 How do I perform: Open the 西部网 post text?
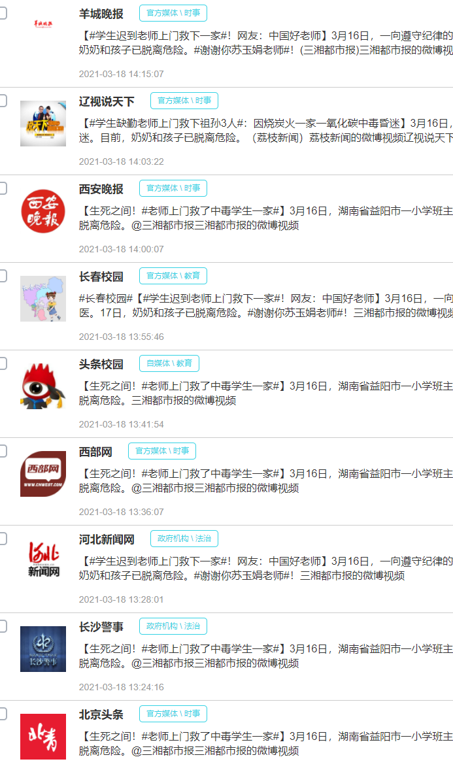[x=266, y=480]
